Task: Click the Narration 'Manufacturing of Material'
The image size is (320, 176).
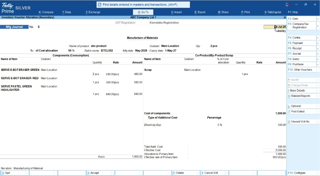Action: [28, 168]
